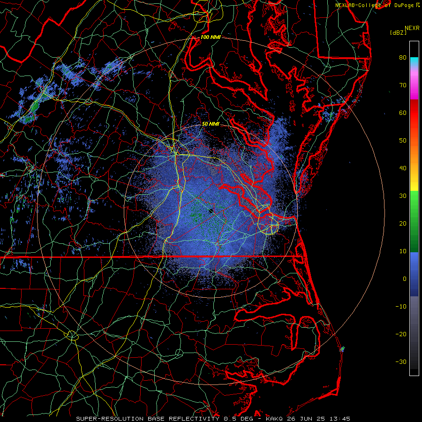Click the 0 value on the dBZ scale
422x422 pixels.
(x=405, y=279)
